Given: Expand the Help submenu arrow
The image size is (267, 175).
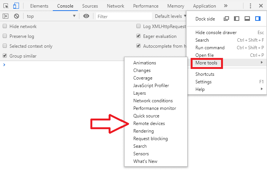Looking at the screenshot, I should pos(262,89).
